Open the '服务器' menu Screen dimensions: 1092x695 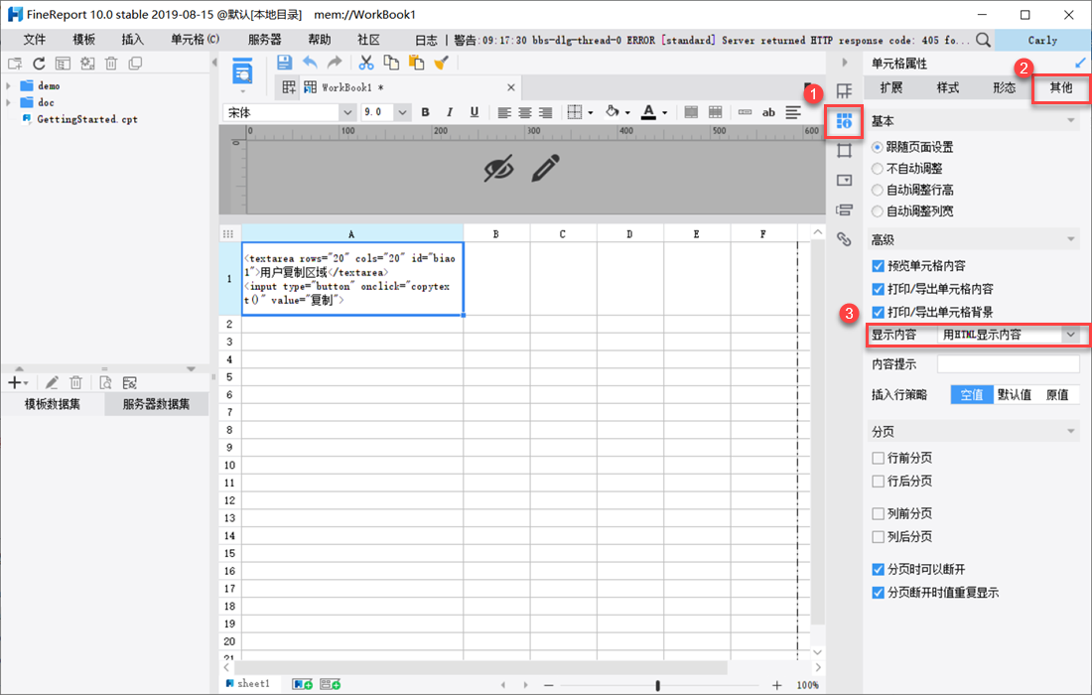pos(265,40)
